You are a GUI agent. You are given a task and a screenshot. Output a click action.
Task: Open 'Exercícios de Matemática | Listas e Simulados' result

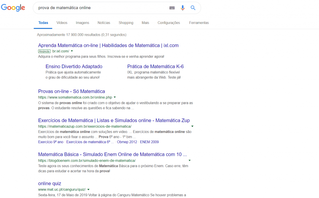pyautogui.click(x=114, y=120)
